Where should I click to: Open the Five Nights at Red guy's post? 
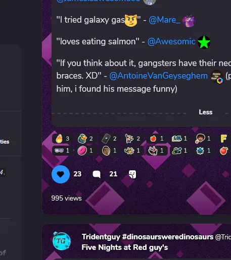(x=125, y=247)
